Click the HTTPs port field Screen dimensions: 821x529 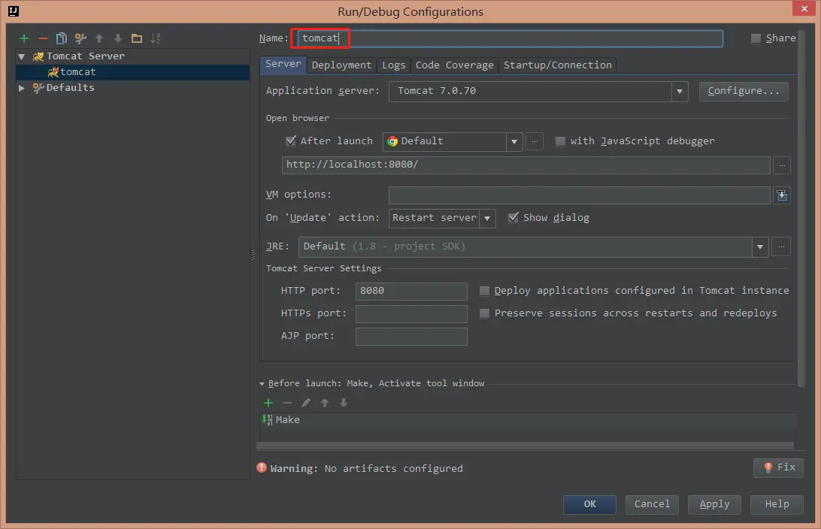click(x=411, y=313)
